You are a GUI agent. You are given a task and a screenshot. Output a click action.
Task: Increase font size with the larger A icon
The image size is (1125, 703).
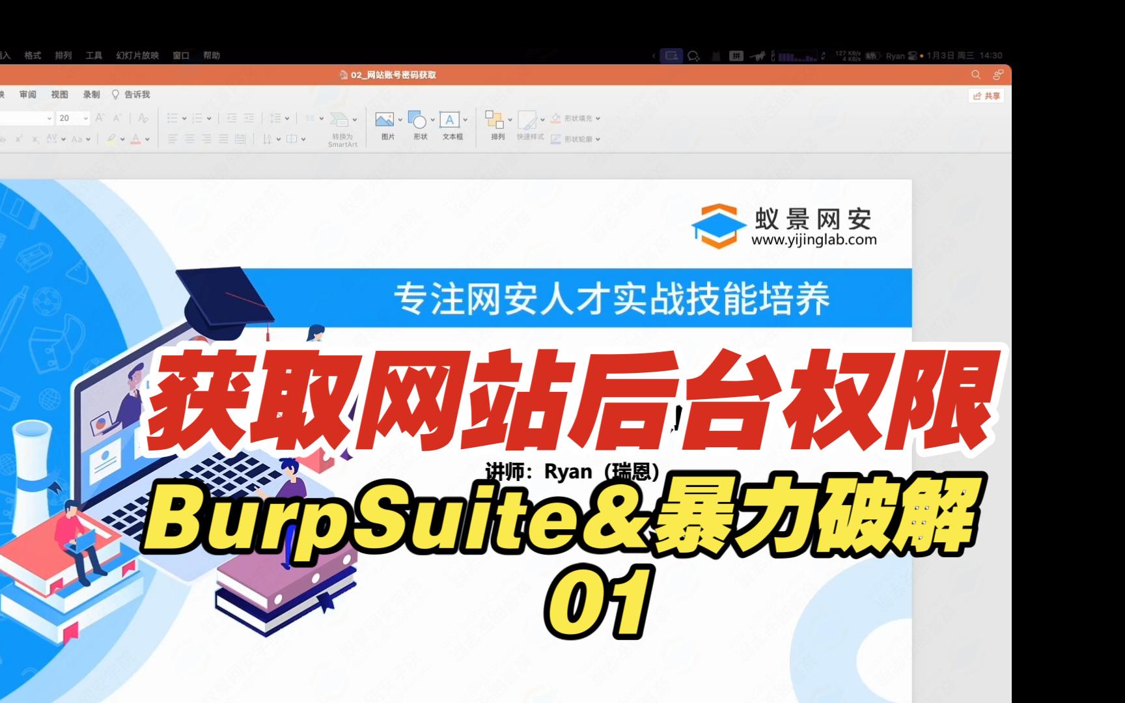pos(100,118)
